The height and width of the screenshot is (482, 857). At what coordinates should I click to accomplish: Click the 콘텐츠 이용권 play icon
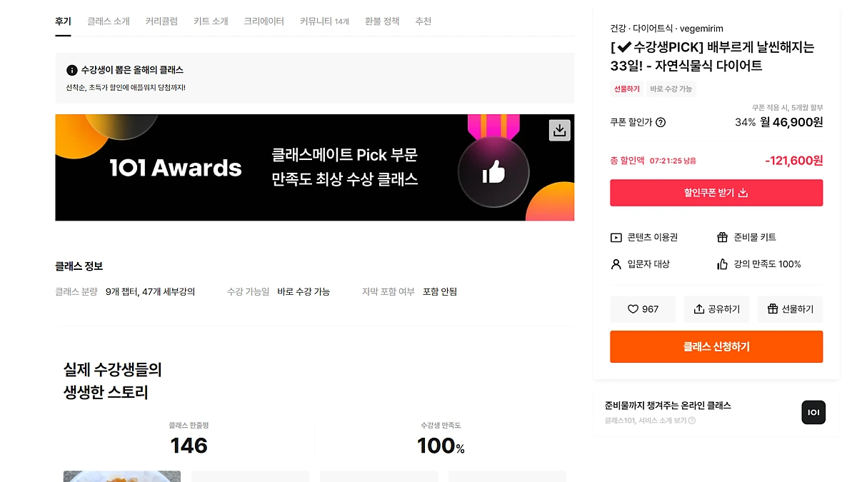616,238
